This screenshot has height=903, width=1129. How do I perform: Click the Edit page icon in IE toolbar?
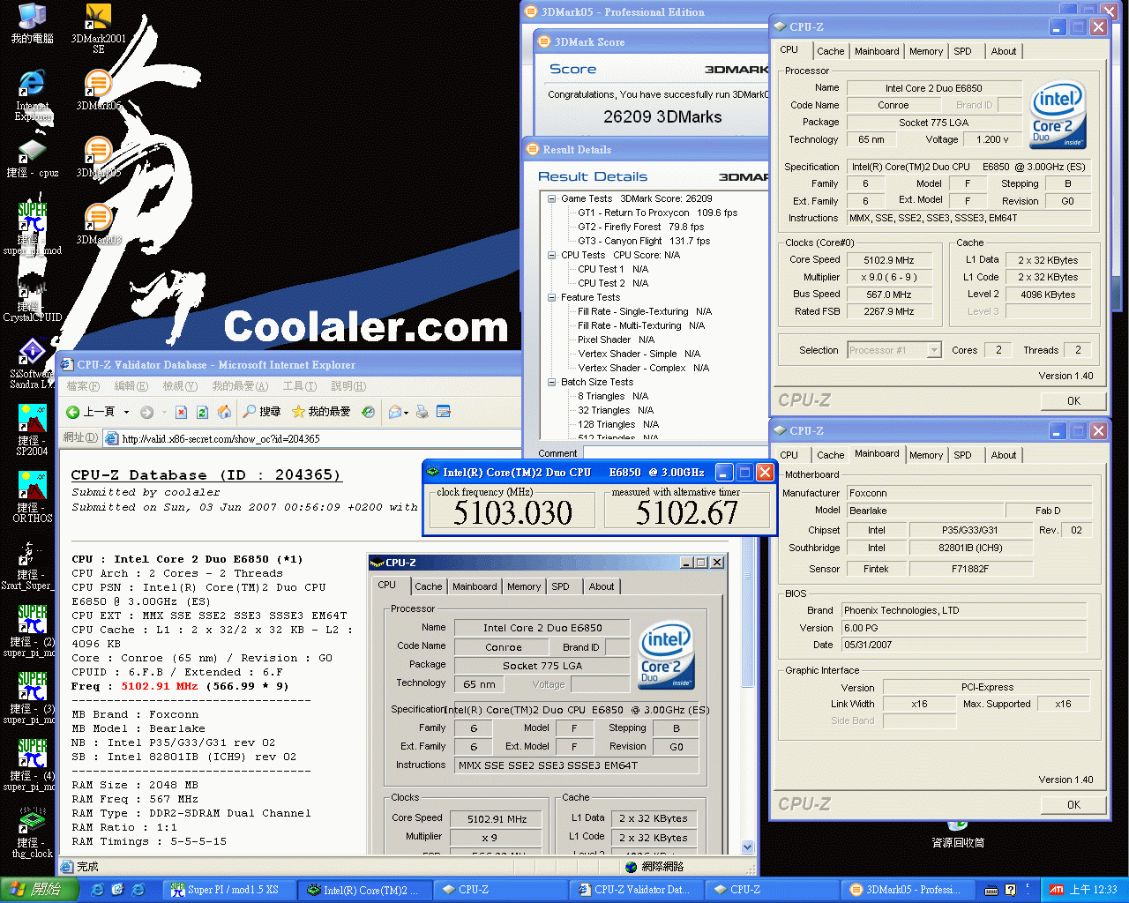[x=444, y=412]
